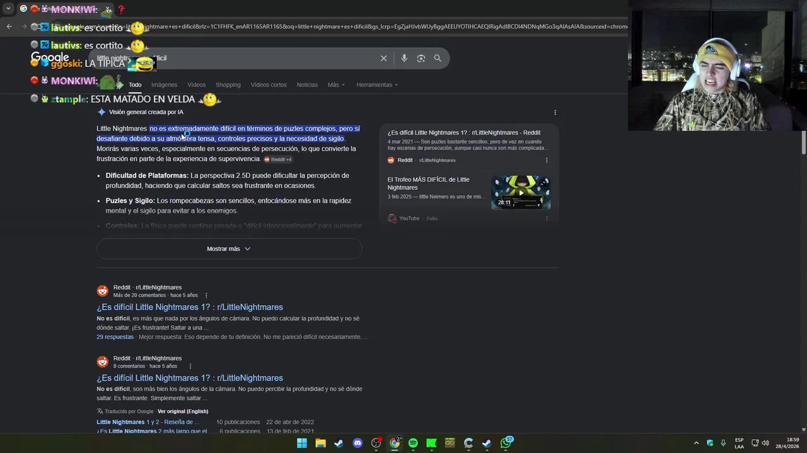Open the Más search filter dropdown
807x453 pixels.
336,85
